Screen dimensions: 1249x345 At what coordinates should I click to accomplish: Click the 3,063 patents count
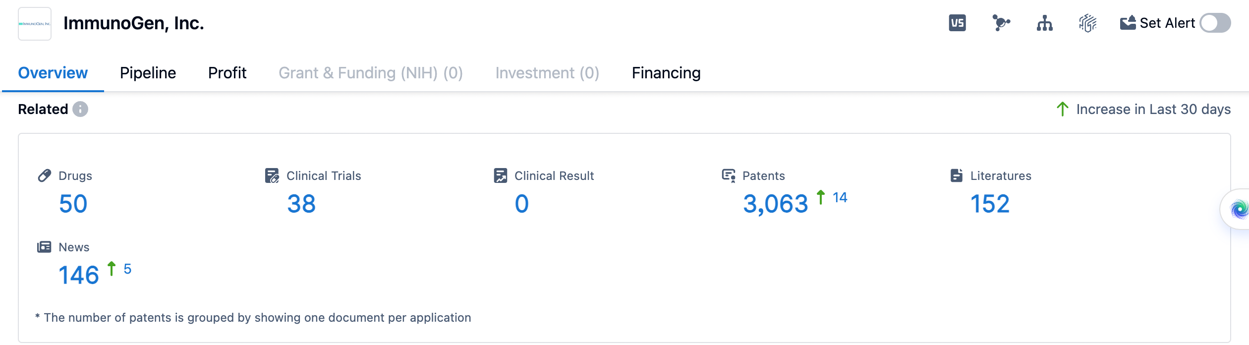click(x=775, y=204)
